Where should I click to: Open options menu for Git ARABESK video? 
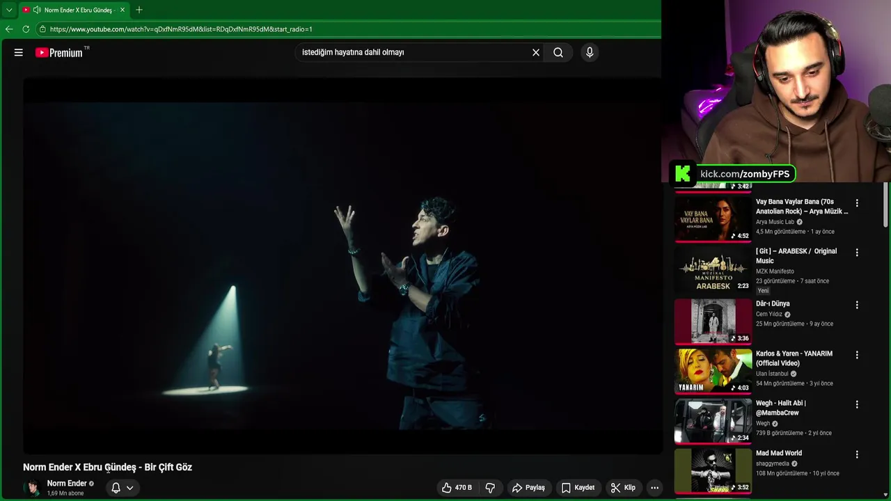857,253
